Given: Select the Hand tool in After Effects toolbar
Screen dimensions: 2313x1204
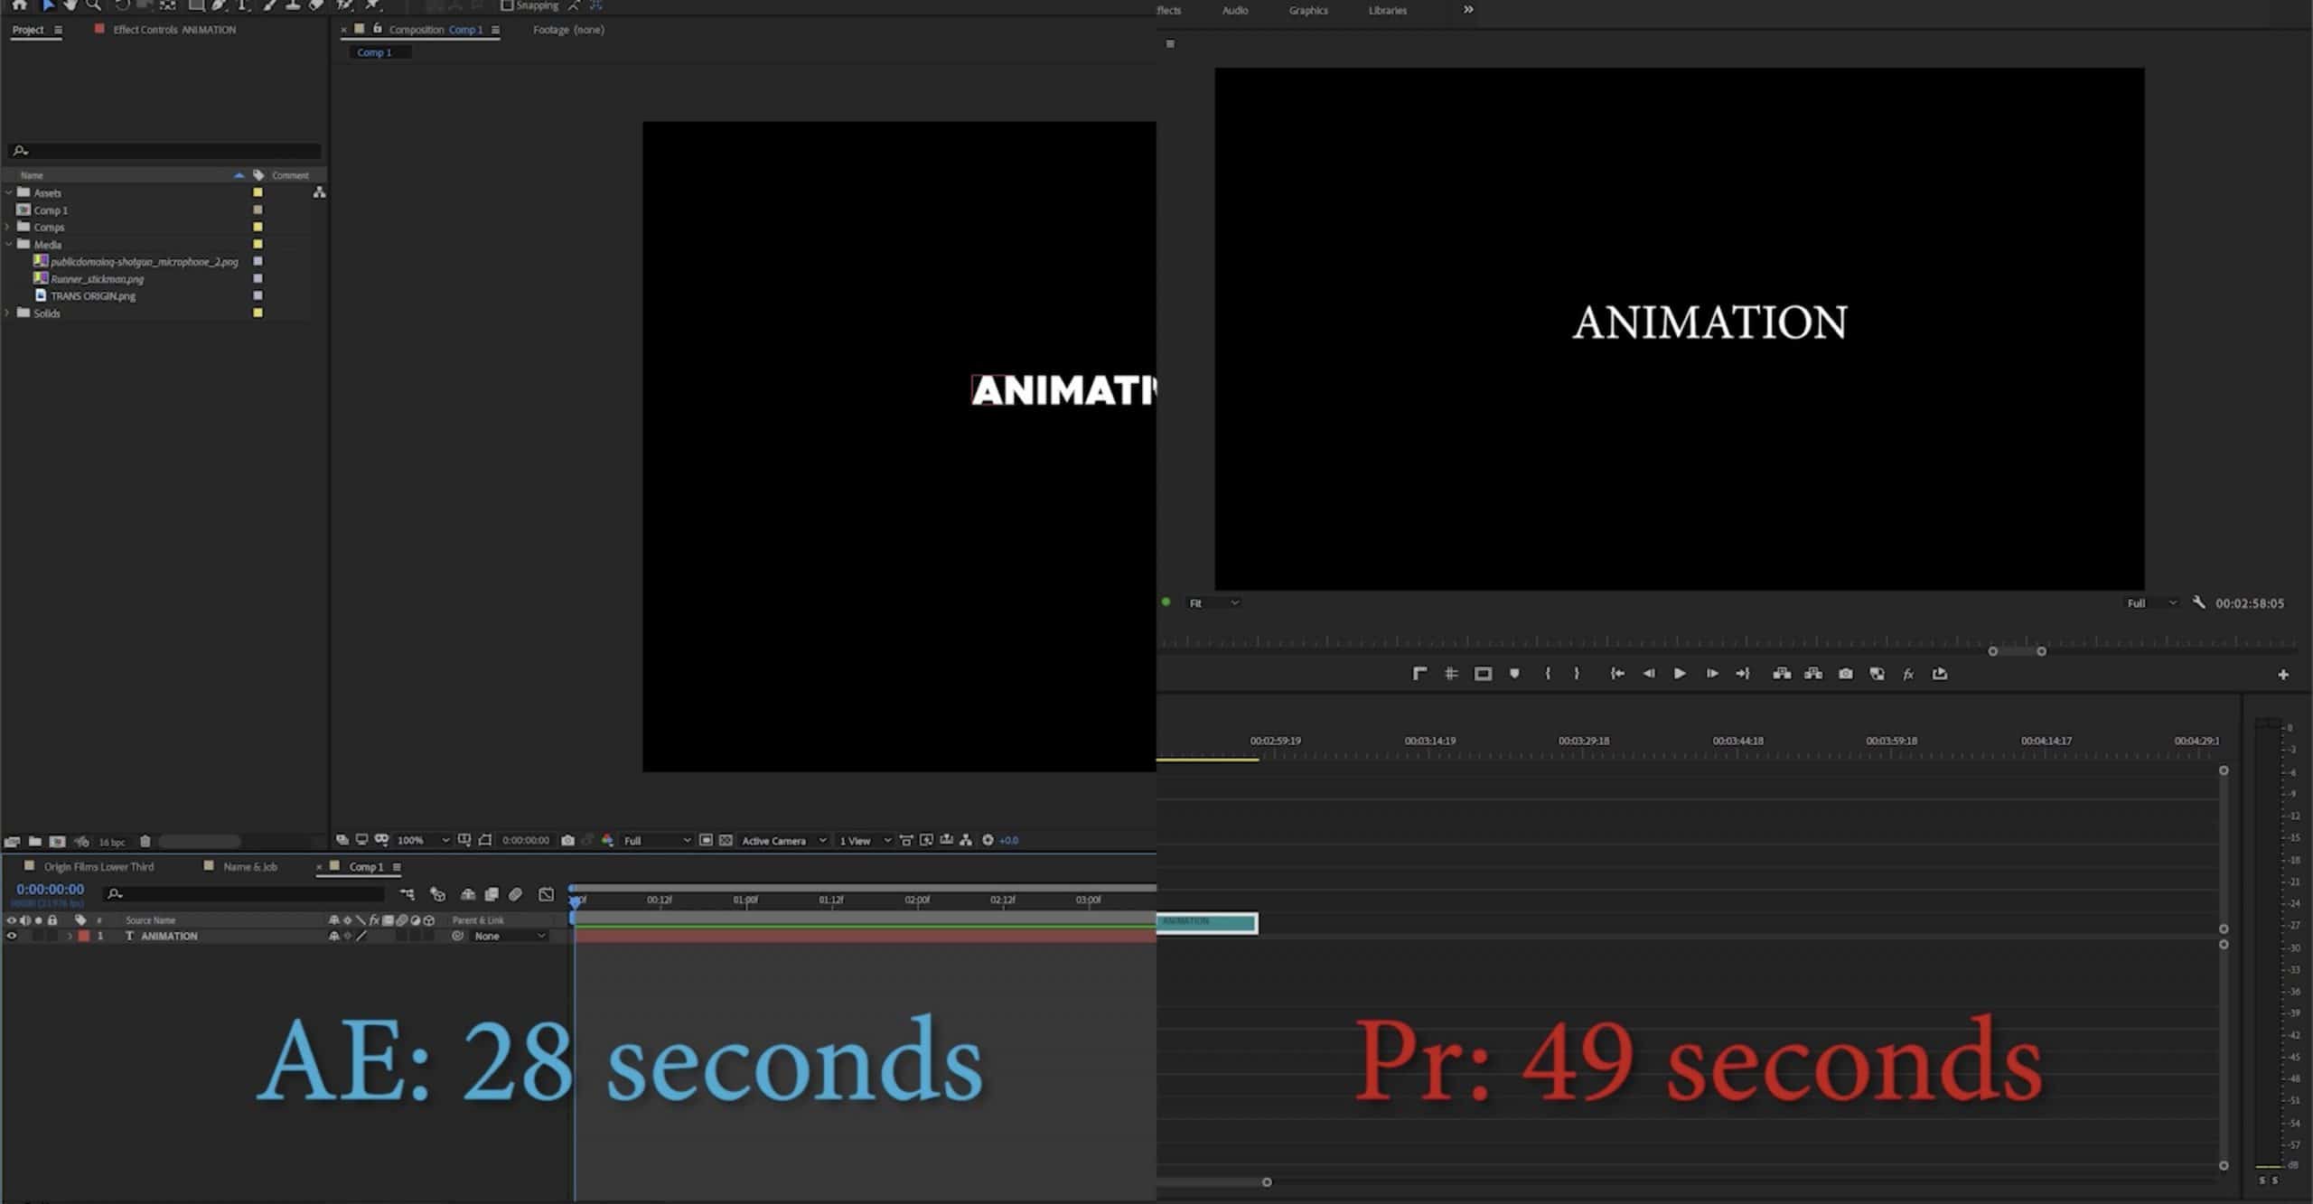Looking at the screenshot, I should [x=70, y=5].
